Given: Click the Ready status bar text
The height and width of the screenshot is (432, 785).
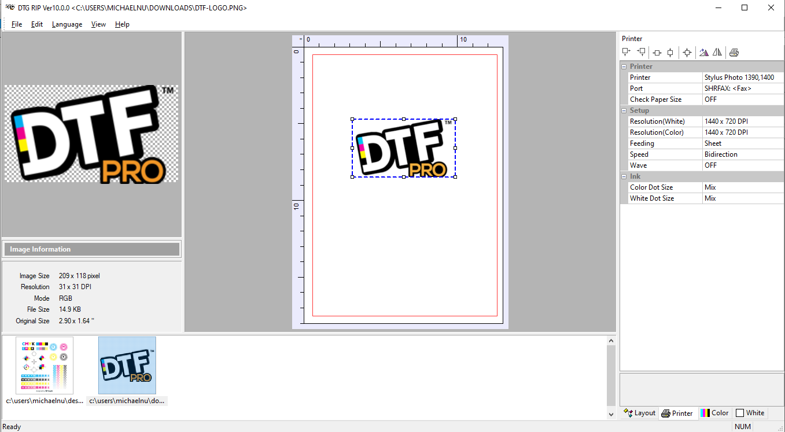Looking at the screenshot, I should (x=12, y=427).
